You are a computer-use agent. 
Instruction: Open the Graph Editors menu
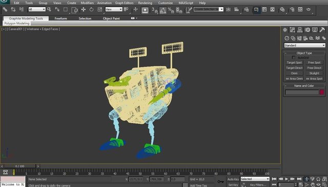[x=124, y=3]
